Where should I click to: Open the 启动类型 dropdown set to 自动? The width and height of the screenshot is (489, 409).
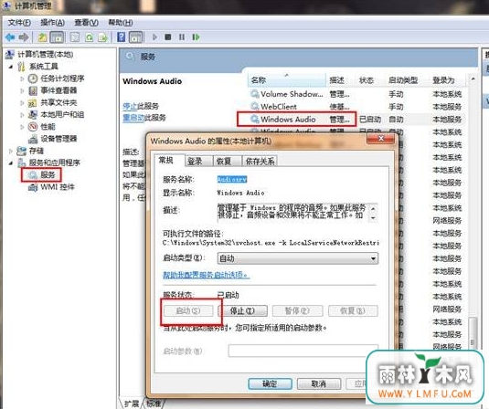(298, 258)
